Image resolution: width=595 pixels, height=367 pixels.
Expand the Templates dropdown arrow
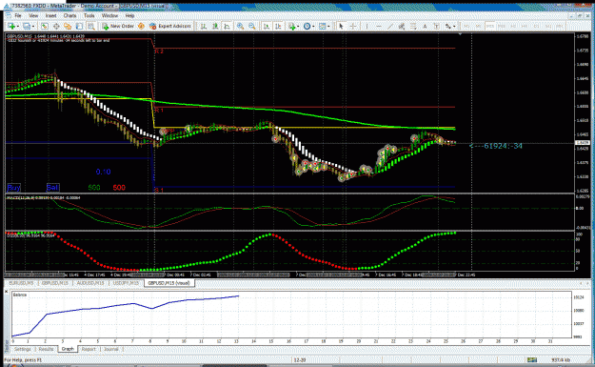(328, 27)
